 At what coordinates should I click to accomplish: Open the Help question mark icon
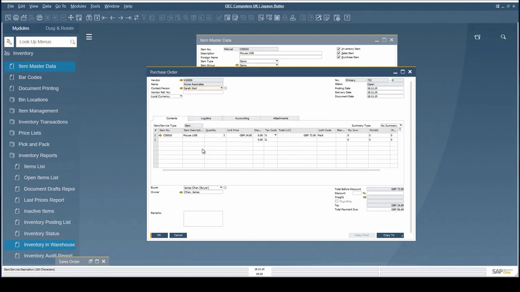pyautogui.click(x=347, y=17)
